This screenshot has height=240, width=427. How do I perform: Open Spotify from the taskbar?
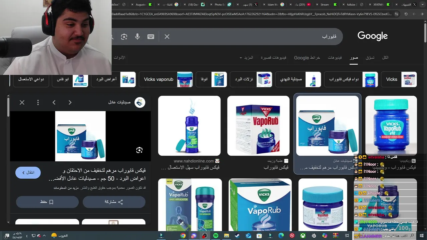pos(216,236)
